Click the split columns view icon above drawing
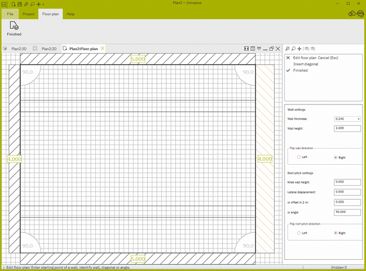The height and width of the screenshot is (271, 366). pos(253,49)
